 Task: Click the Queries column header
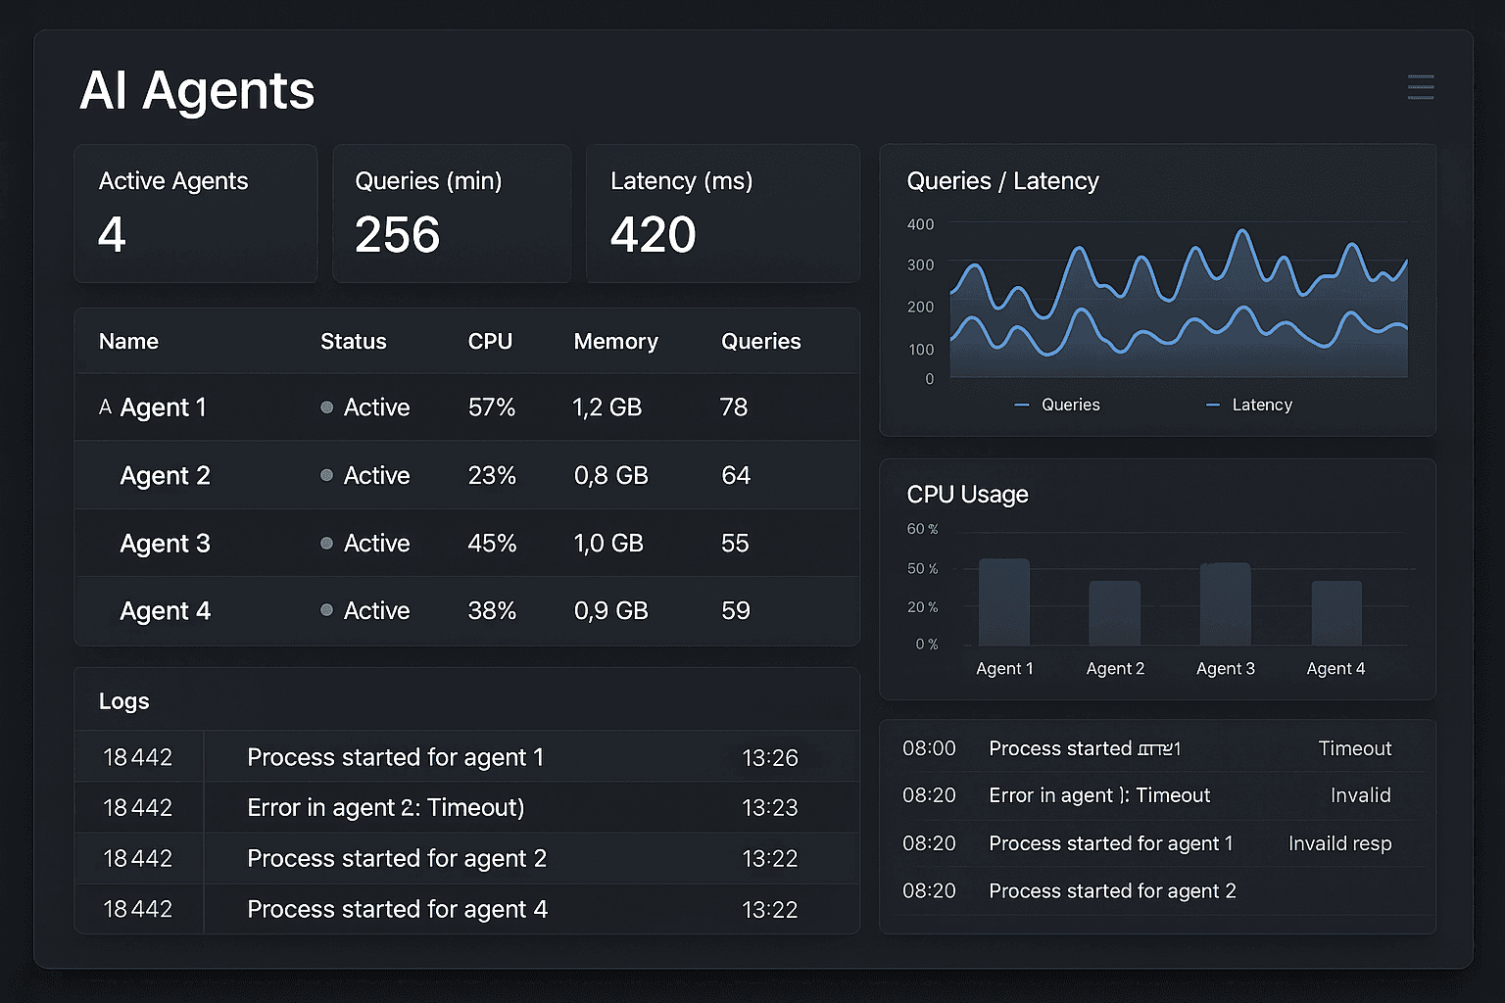pos(760,341)
